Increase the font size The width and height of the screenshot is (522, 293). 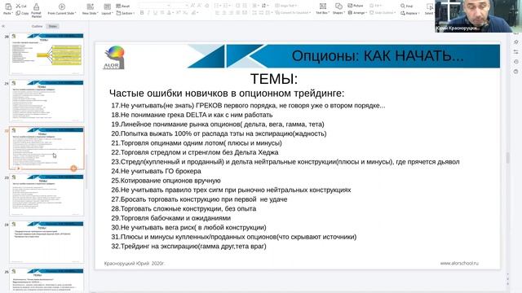192,6
